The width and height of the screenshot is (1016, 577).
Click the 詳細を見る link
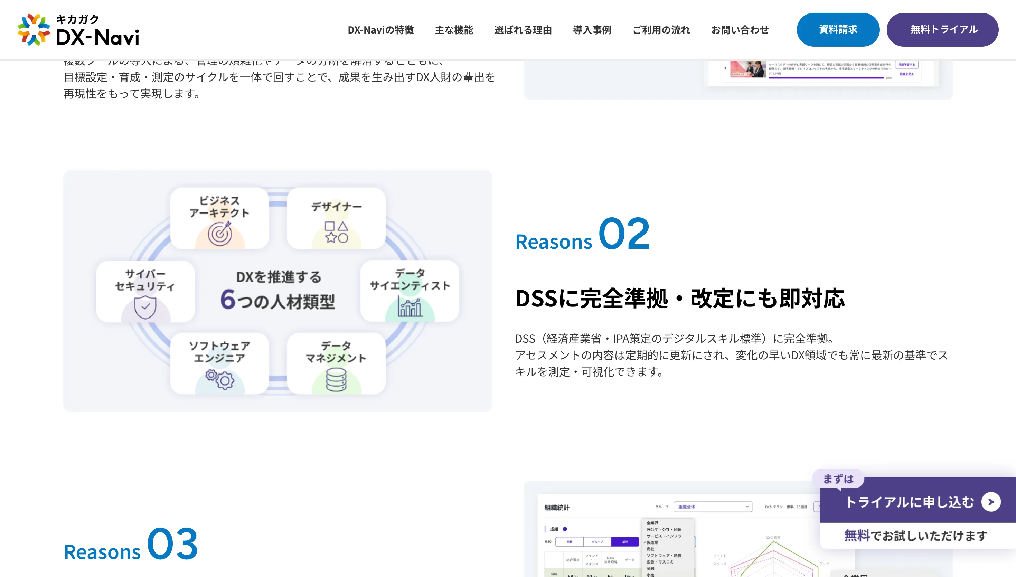coord(907,74)
